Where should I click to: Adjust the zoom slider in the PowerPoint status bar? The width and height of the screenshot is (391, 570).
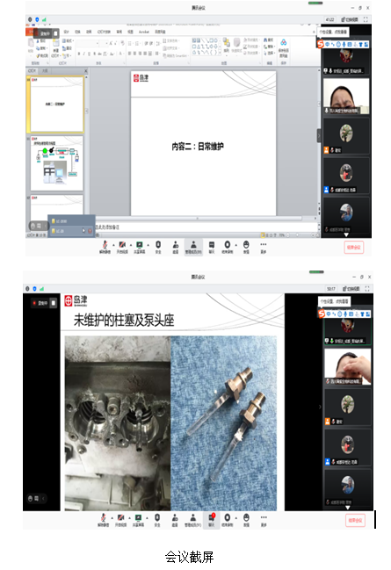[298, 235]
